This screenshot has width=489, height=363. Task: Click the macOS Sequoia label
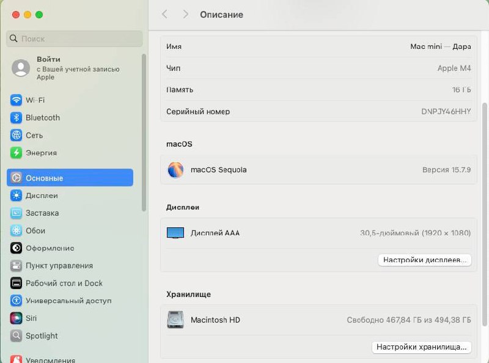(x=219, y=170)
